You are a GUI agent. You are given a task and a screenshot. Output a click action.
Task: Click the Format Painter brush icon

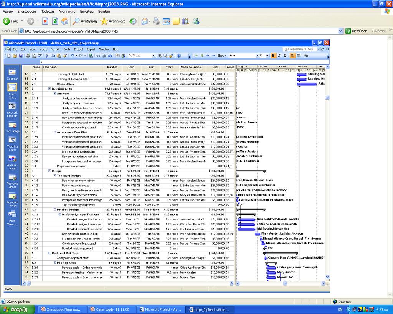[65, 56]
